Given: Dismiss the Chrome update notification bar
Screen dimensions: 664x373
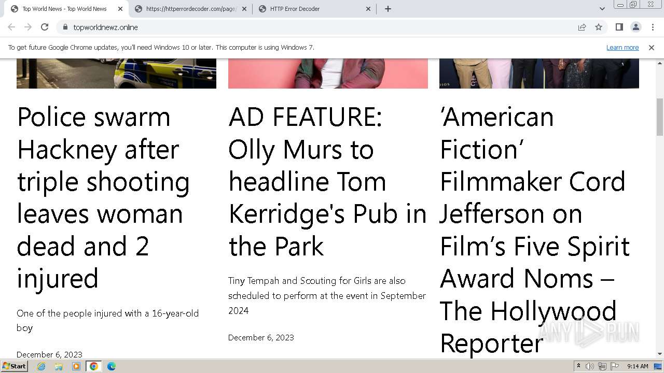Looking at the screenshot, I should pos(652,47).
